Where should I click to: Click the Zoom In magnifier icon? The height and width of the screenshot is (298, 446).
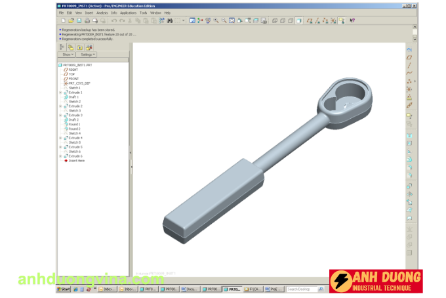216,21
